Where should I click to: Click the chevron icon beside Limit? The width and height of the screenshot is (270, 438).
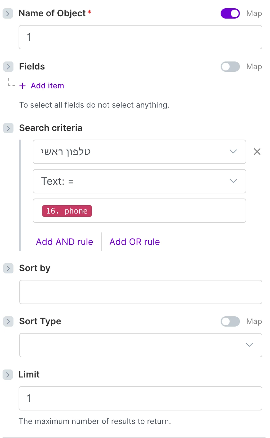(x=8, y=375)
